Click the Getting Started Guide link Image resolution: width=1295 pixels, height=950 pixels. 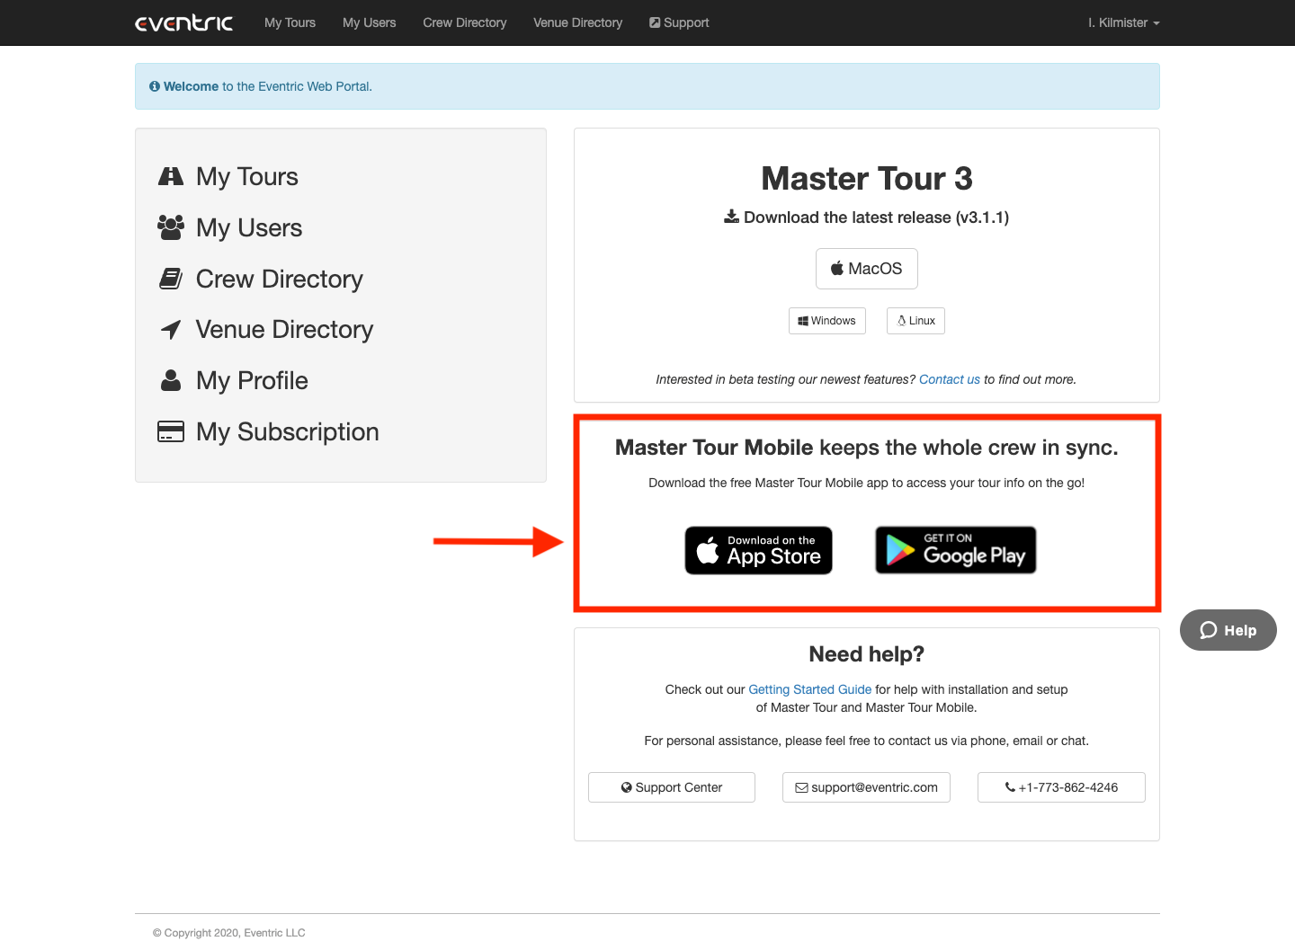[x=809, y=689]
